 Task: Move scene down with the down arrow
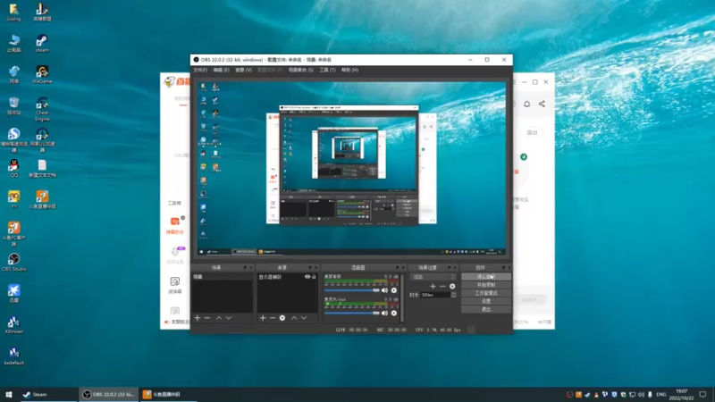(229, 318)
